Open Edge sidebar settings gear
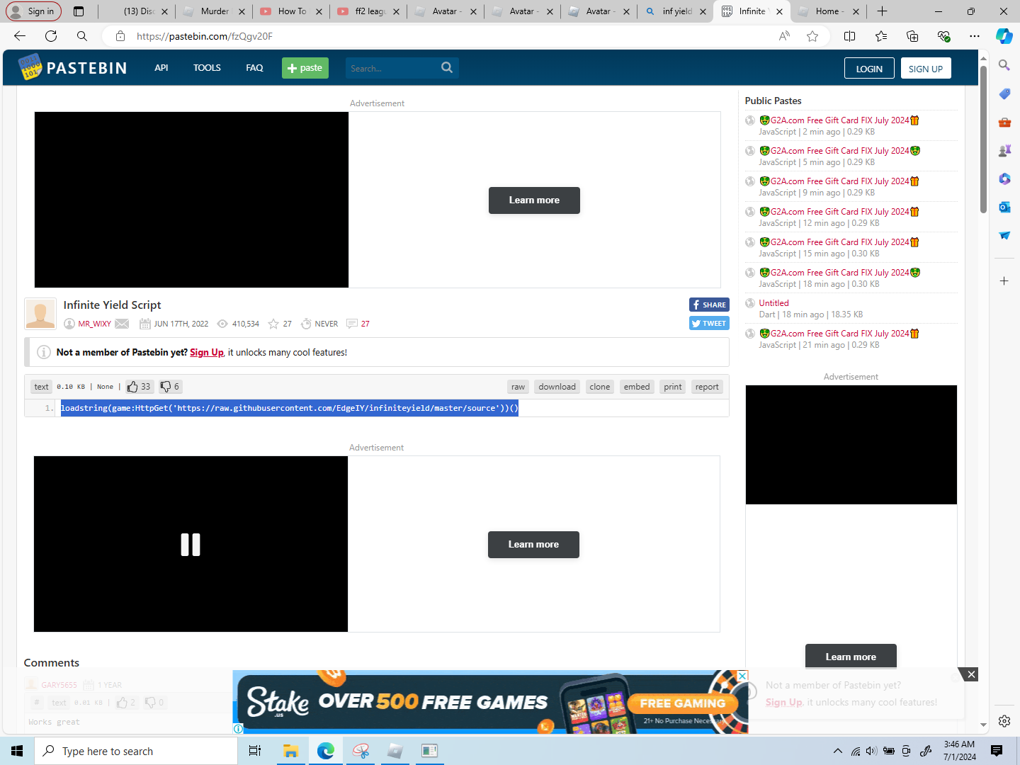The height and width of the screenshot is (765, 1020). pyautogui.click(x=1004, y=721)
